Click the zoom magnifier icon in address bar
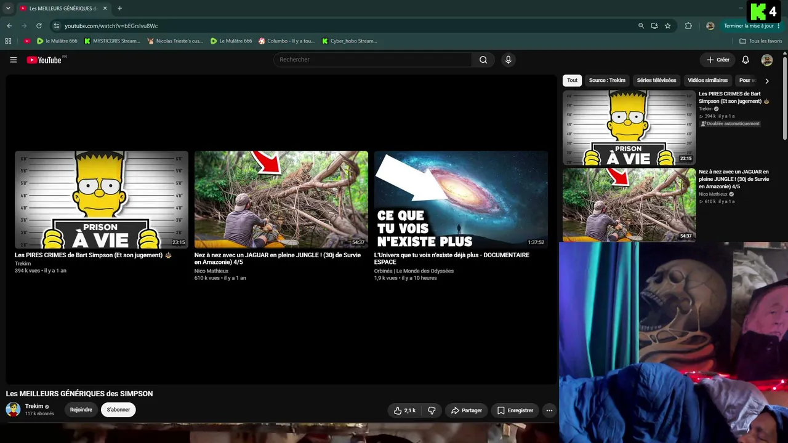 pos(641,26)
